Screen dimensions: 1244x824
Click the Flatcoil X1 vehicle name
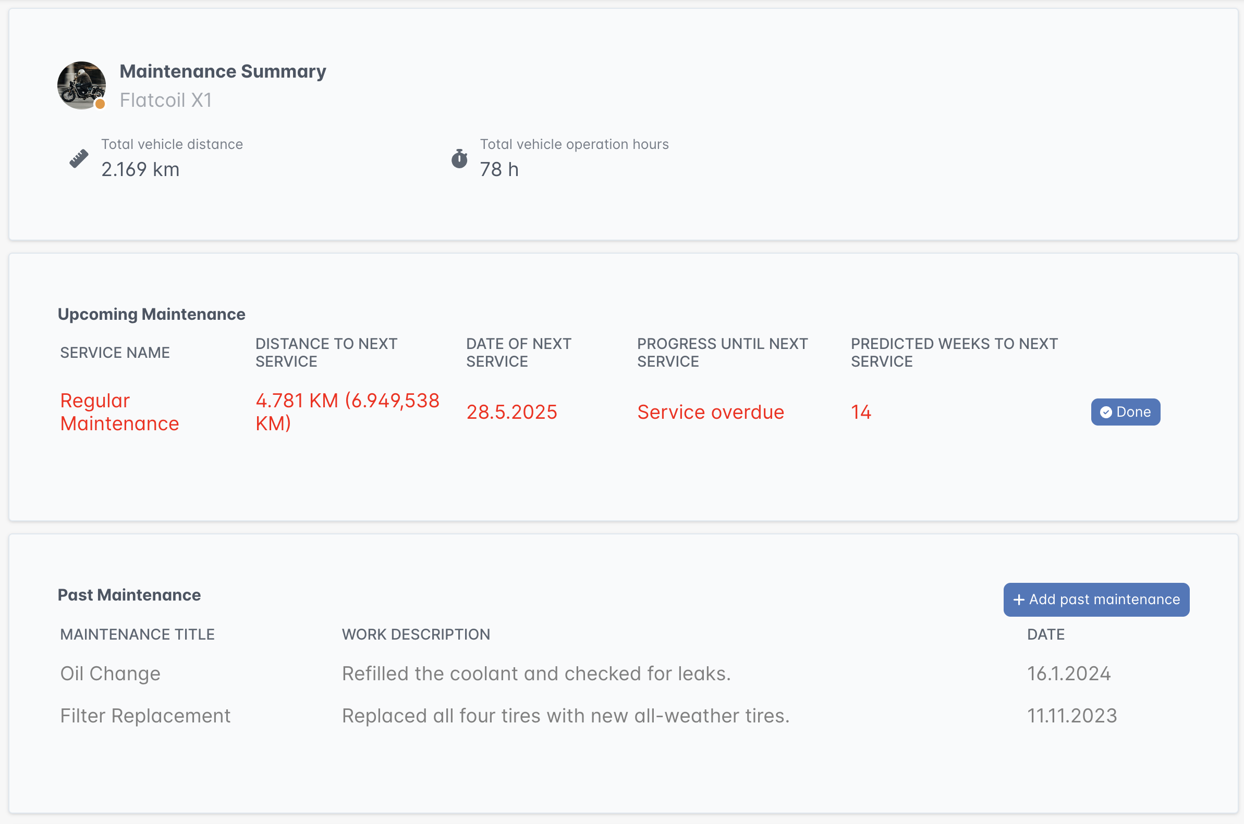click(x=165, y=100)
